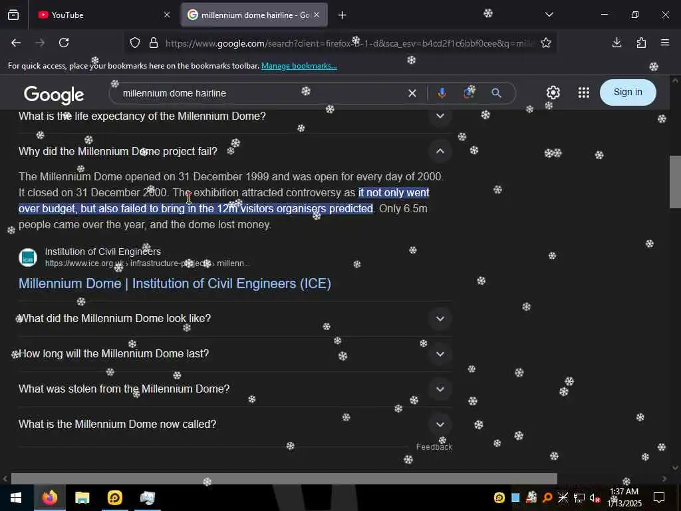
Task: Open the Google apps grid
Action: pos(584,92)
